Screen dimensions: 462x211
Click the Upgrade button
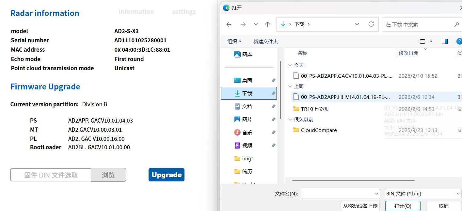coord(167,175)
